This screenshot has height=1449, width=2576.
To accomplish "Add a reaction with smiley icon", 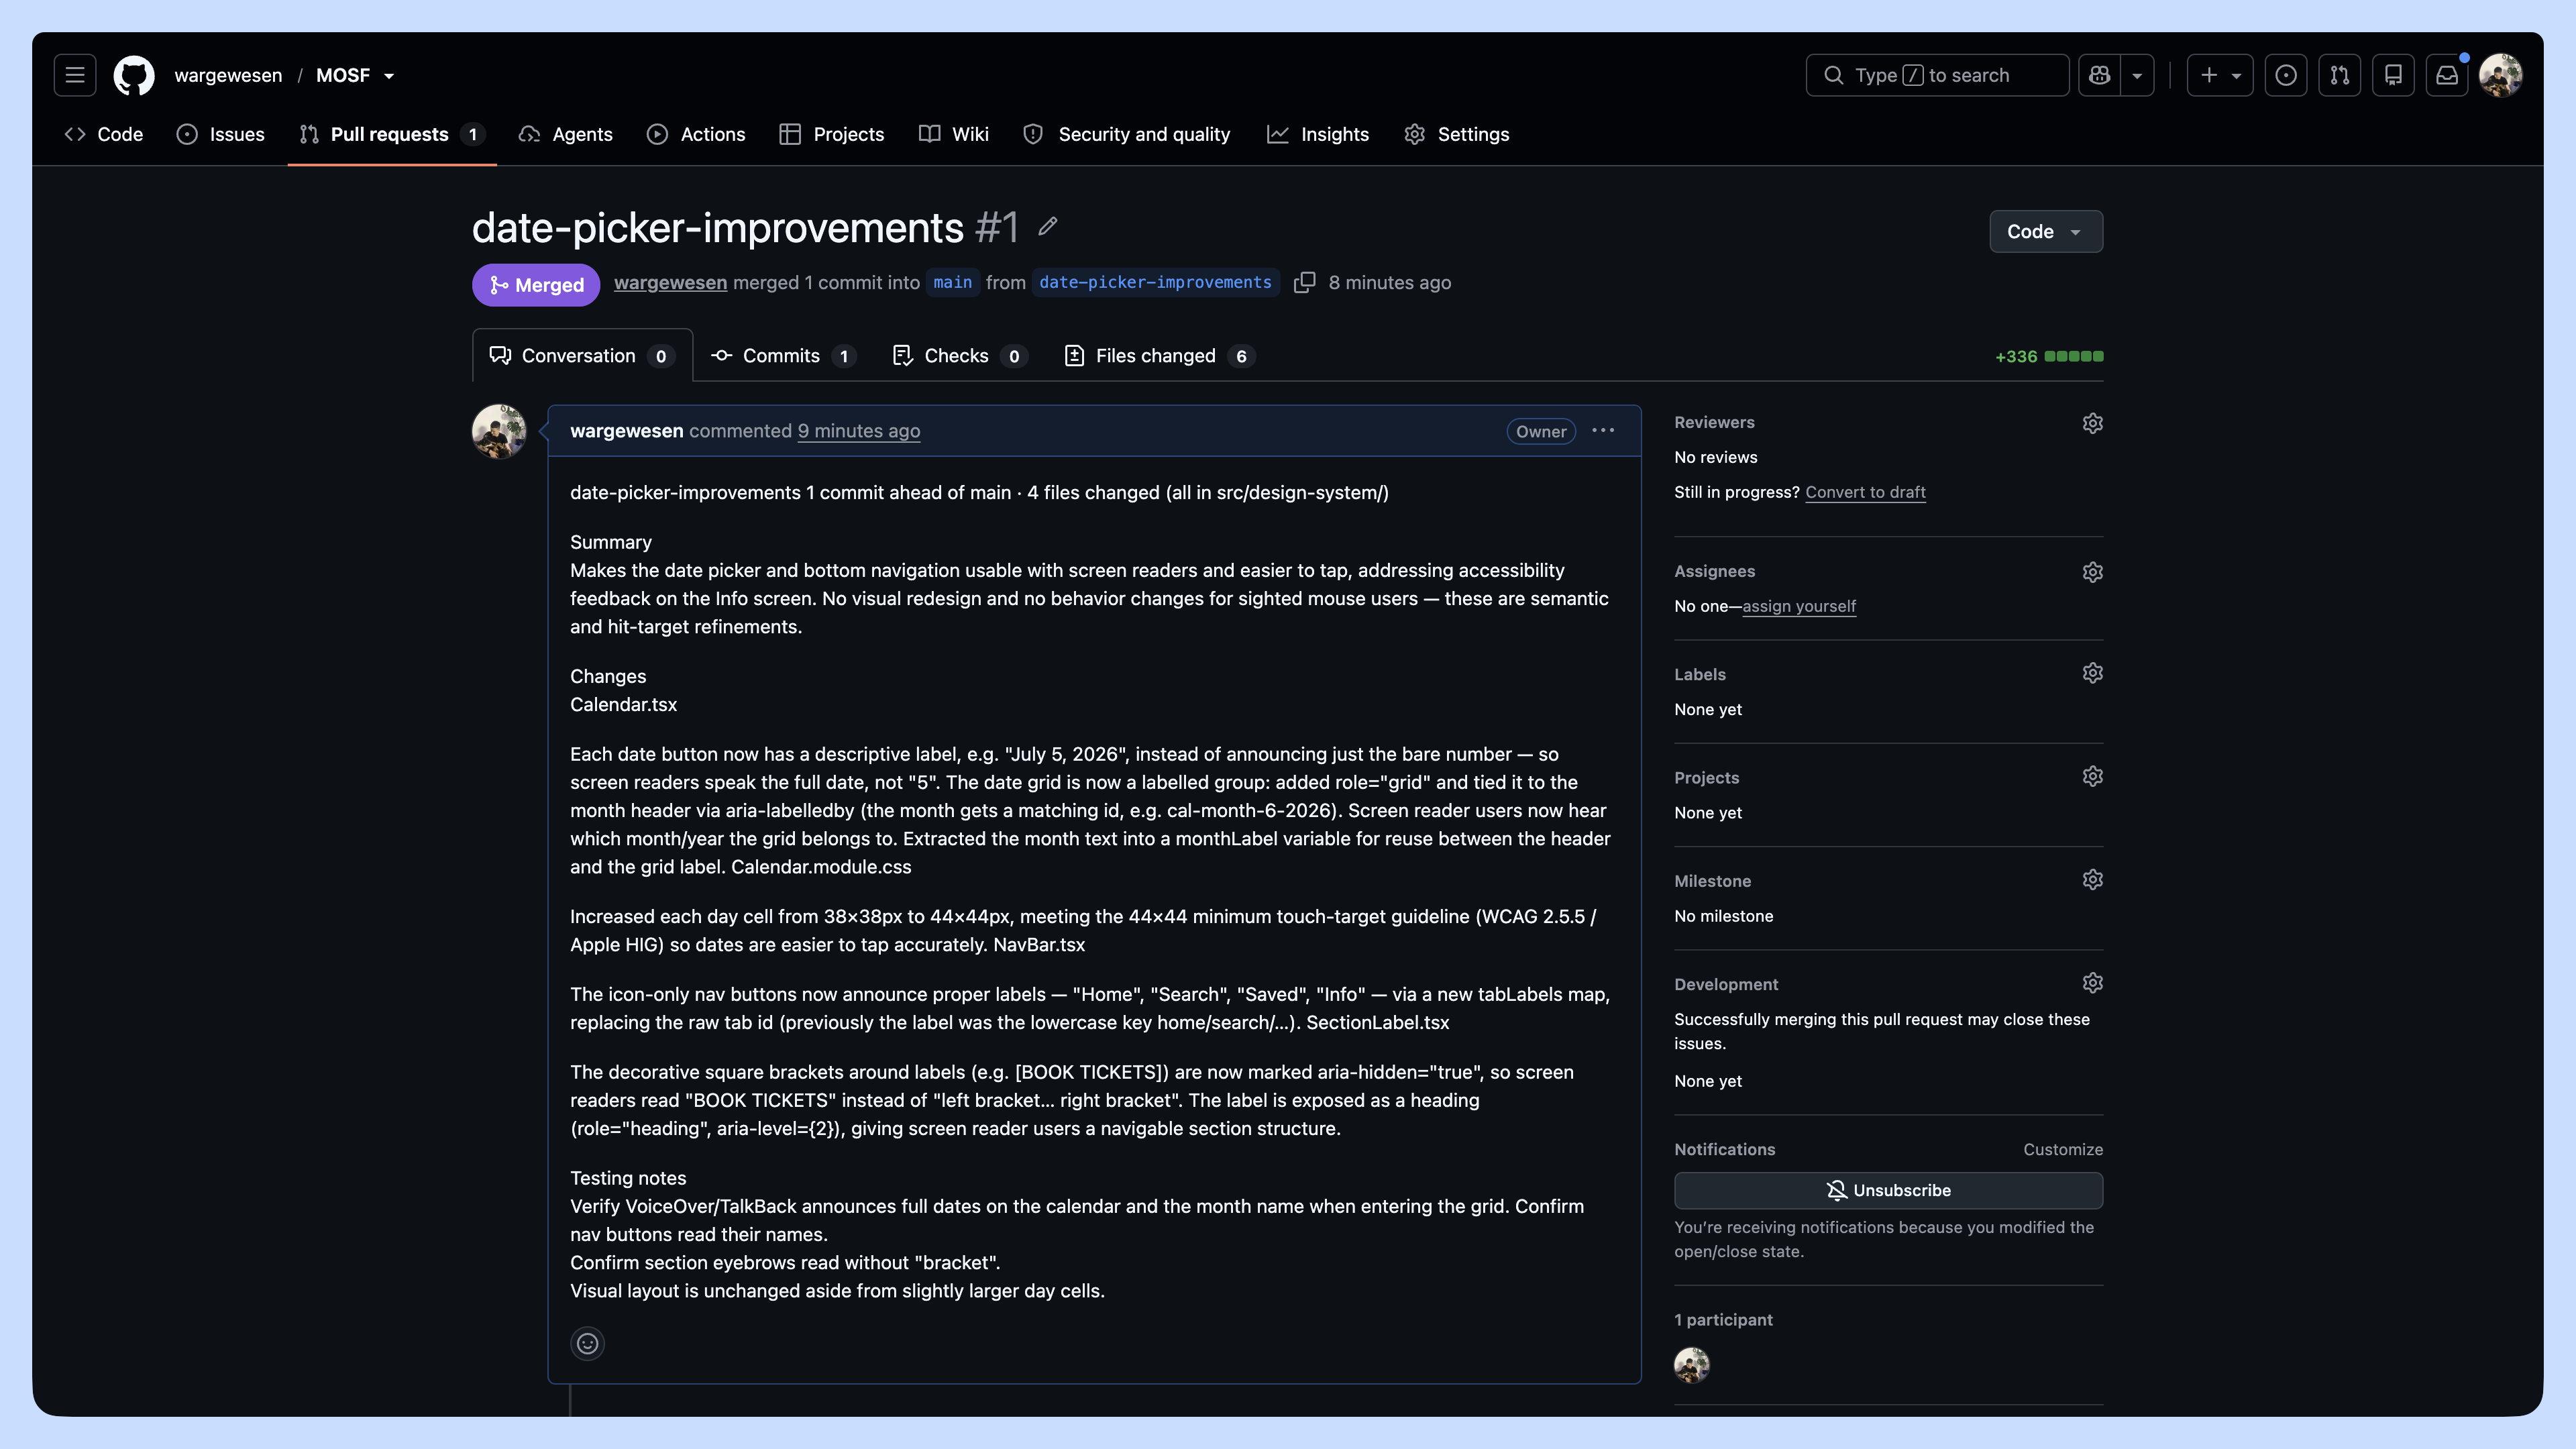I will (587, 1343).
